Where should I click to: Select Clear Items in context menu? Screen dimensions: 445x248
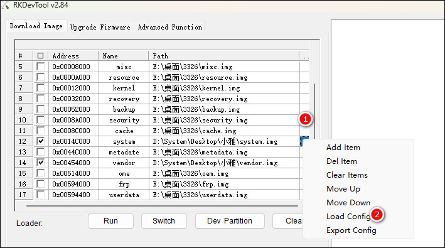[347, 175]
